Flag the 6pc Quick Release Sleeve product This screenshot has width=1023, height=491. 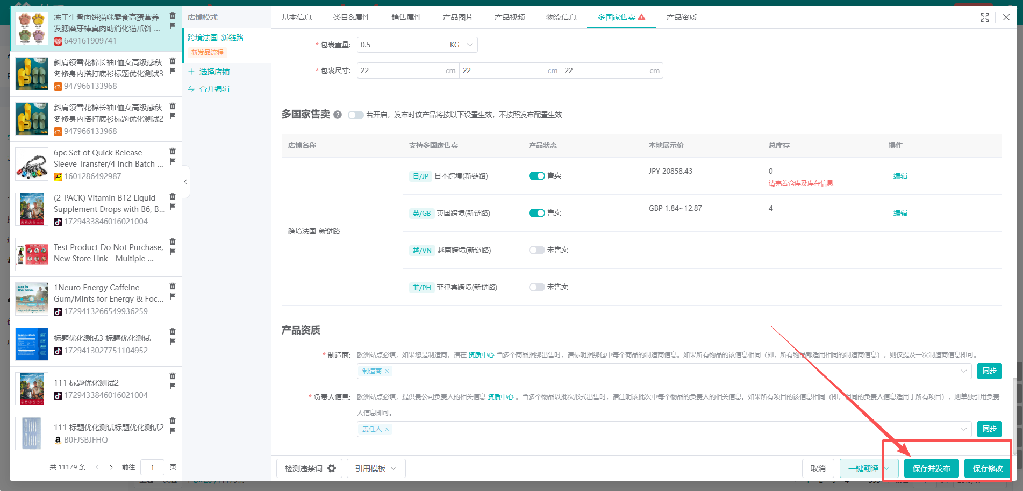point(172,161)
